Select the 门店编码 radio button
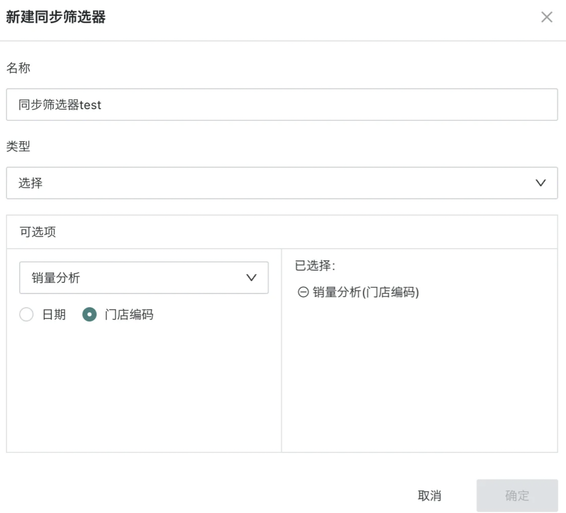 tap(89, 315)
